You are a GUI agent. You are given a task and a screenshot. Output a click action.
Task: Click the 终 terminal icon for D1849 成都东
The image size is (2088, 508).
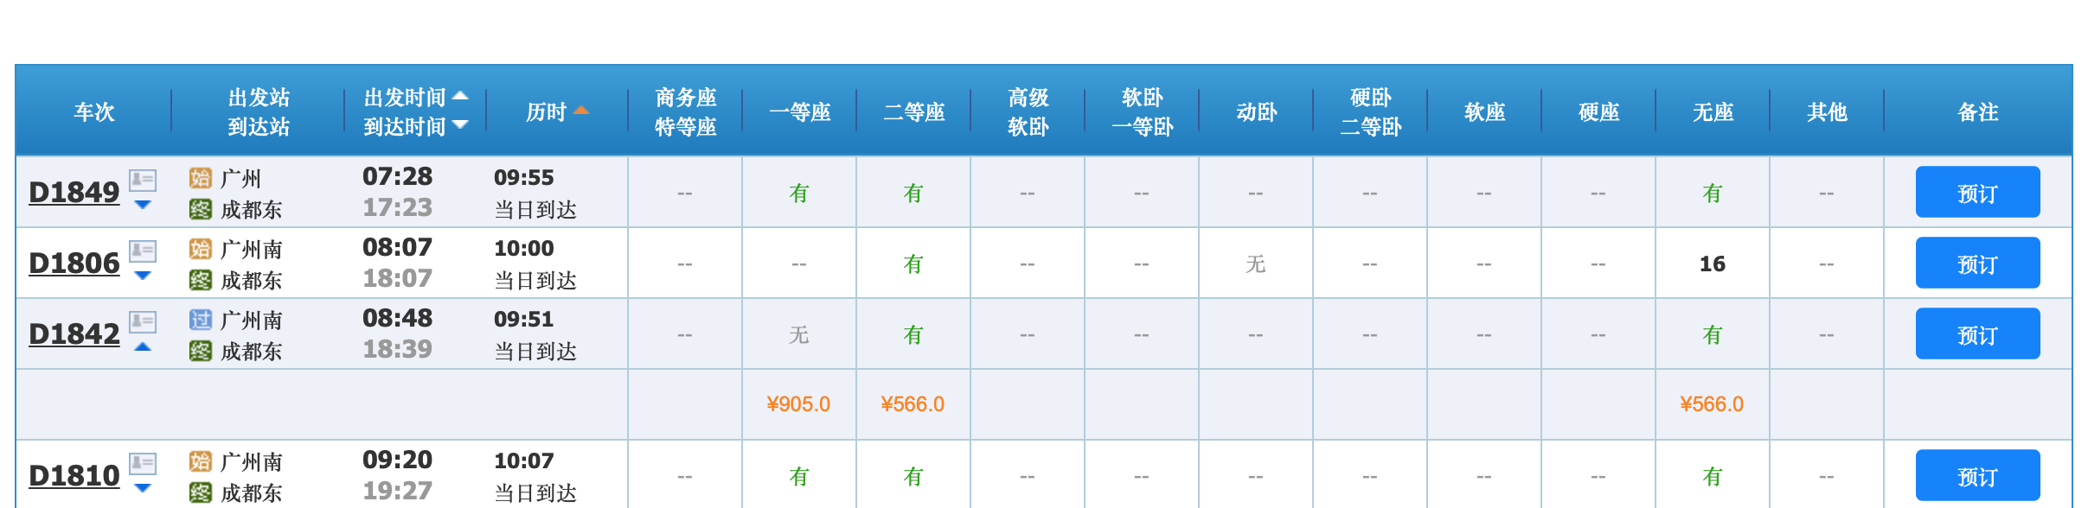(201, 209)
